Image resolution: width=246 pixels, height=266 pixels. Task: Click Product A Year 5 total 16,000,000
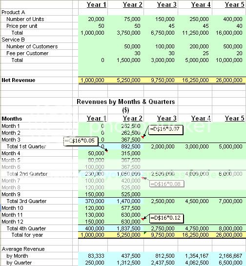[x=229, y=33]
